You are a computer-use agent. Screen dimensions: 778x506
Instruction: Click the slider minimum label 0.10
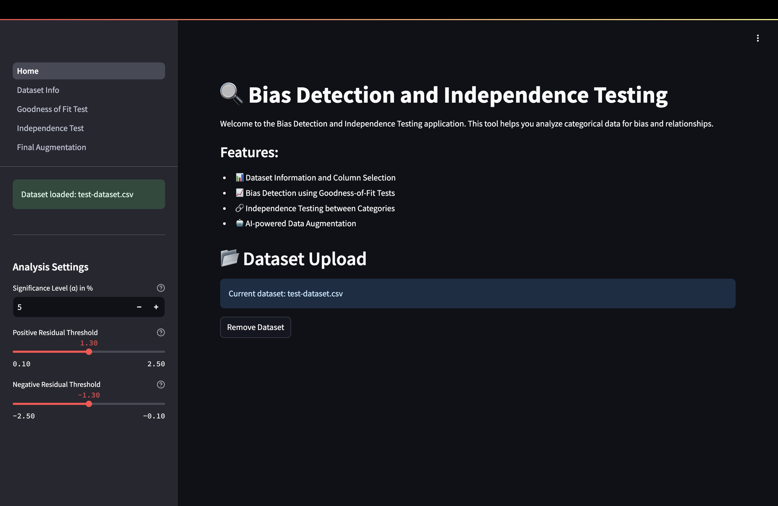tap(22, 364)
